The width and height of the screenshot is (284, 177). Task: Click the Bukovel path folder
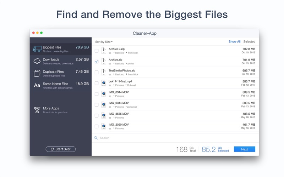131,85
